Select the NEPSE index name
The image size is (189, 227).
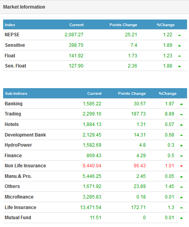[12, 35]
